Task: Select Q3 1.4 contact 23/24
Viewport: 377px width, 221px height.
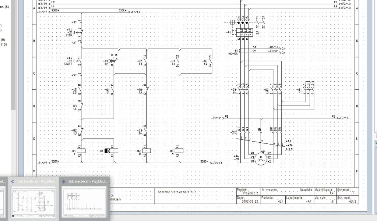Action: tap(211, 61)
